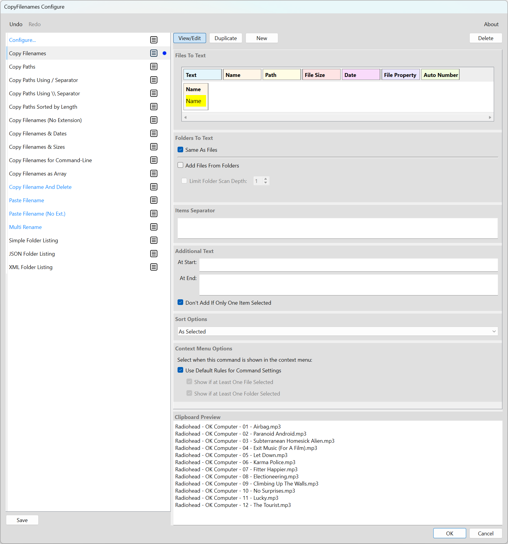Viewport: 508px width, 544px height.
Task: Insert the Auto Number field token
Action: click(x=440, y=75)
